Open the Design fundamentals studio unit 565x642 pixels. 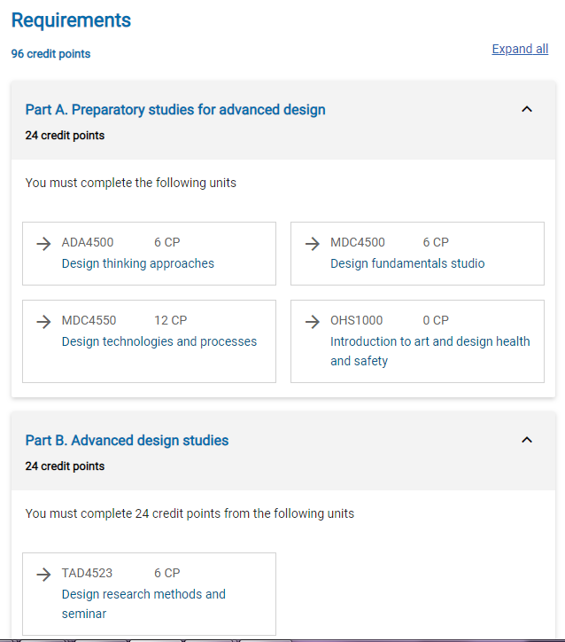point(407,263)
